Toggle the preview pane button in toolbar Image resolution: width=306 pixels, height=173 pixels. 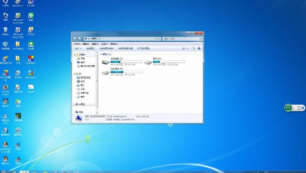193,48
